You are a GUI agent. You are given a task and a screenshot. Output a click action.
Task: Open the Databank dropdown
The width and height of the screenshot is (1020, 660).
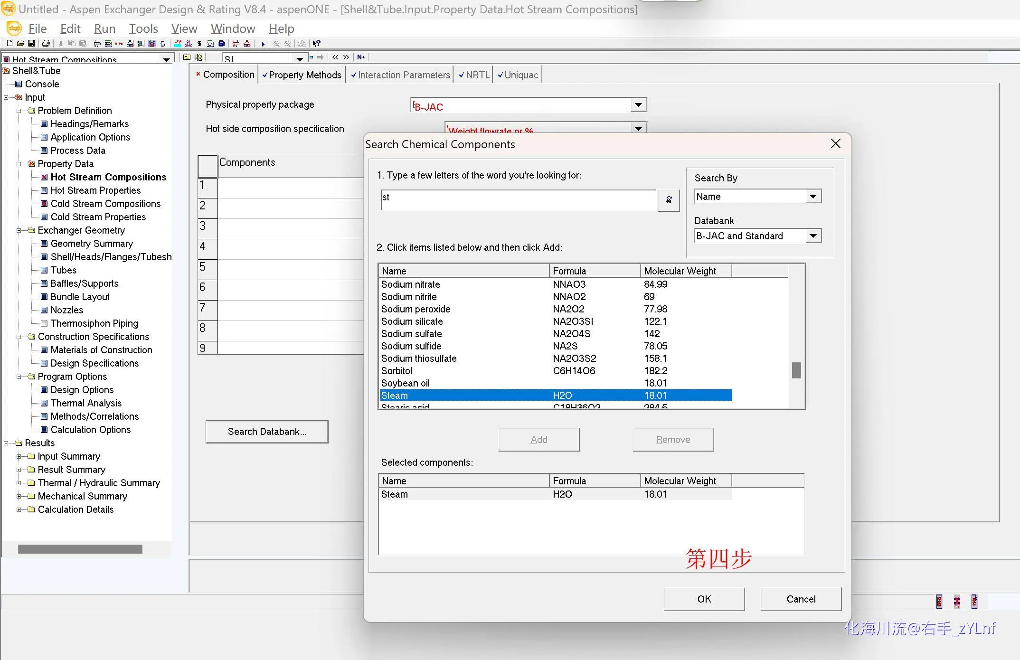(x=813, y=236)
